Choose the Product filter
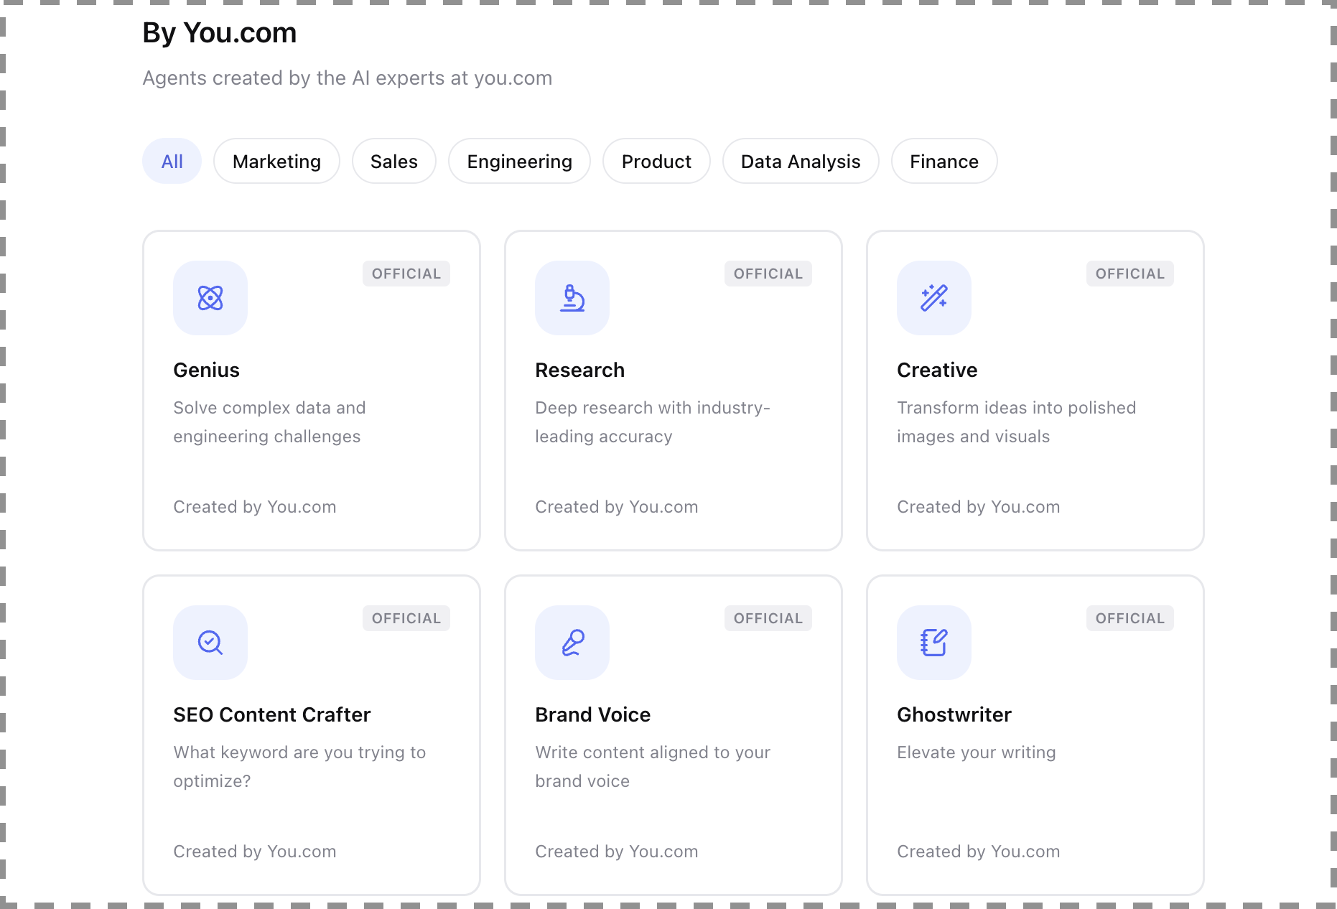 pos(656,161)
